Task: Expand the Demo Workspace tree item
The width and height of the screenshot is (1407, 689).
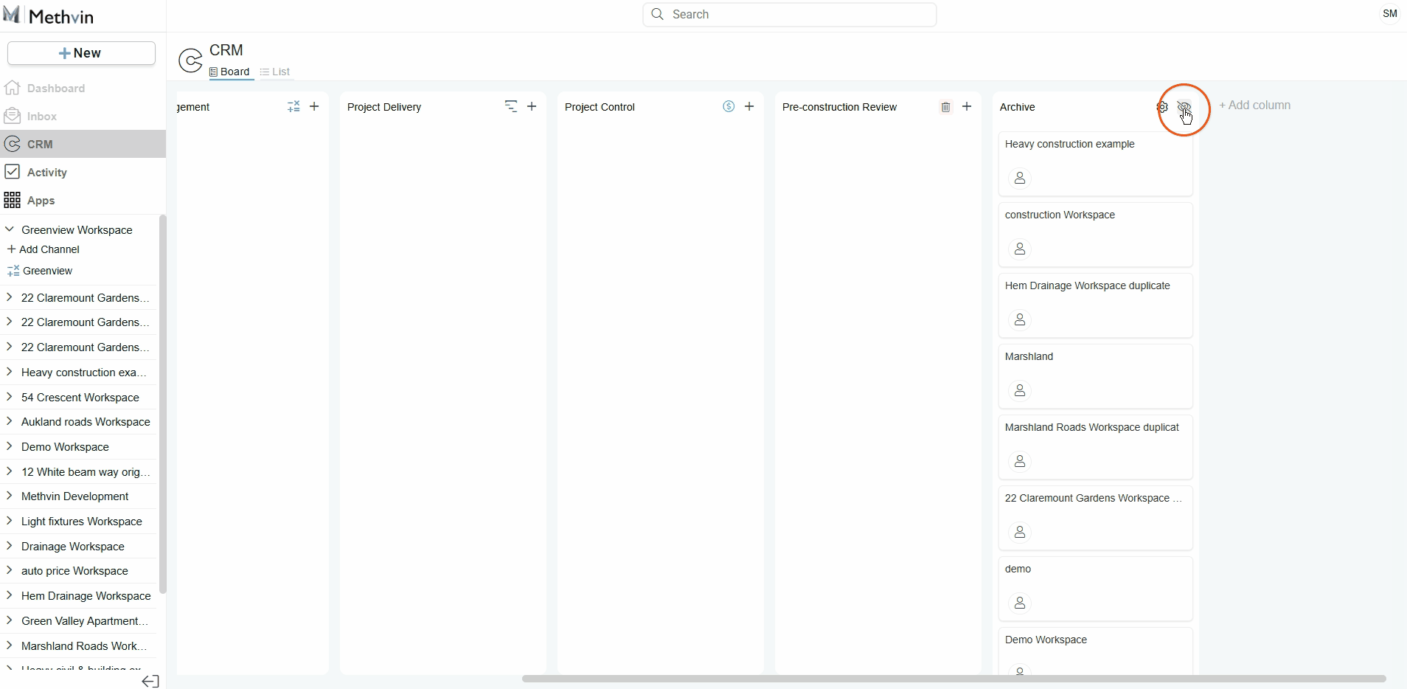Action: click(10, 446)
